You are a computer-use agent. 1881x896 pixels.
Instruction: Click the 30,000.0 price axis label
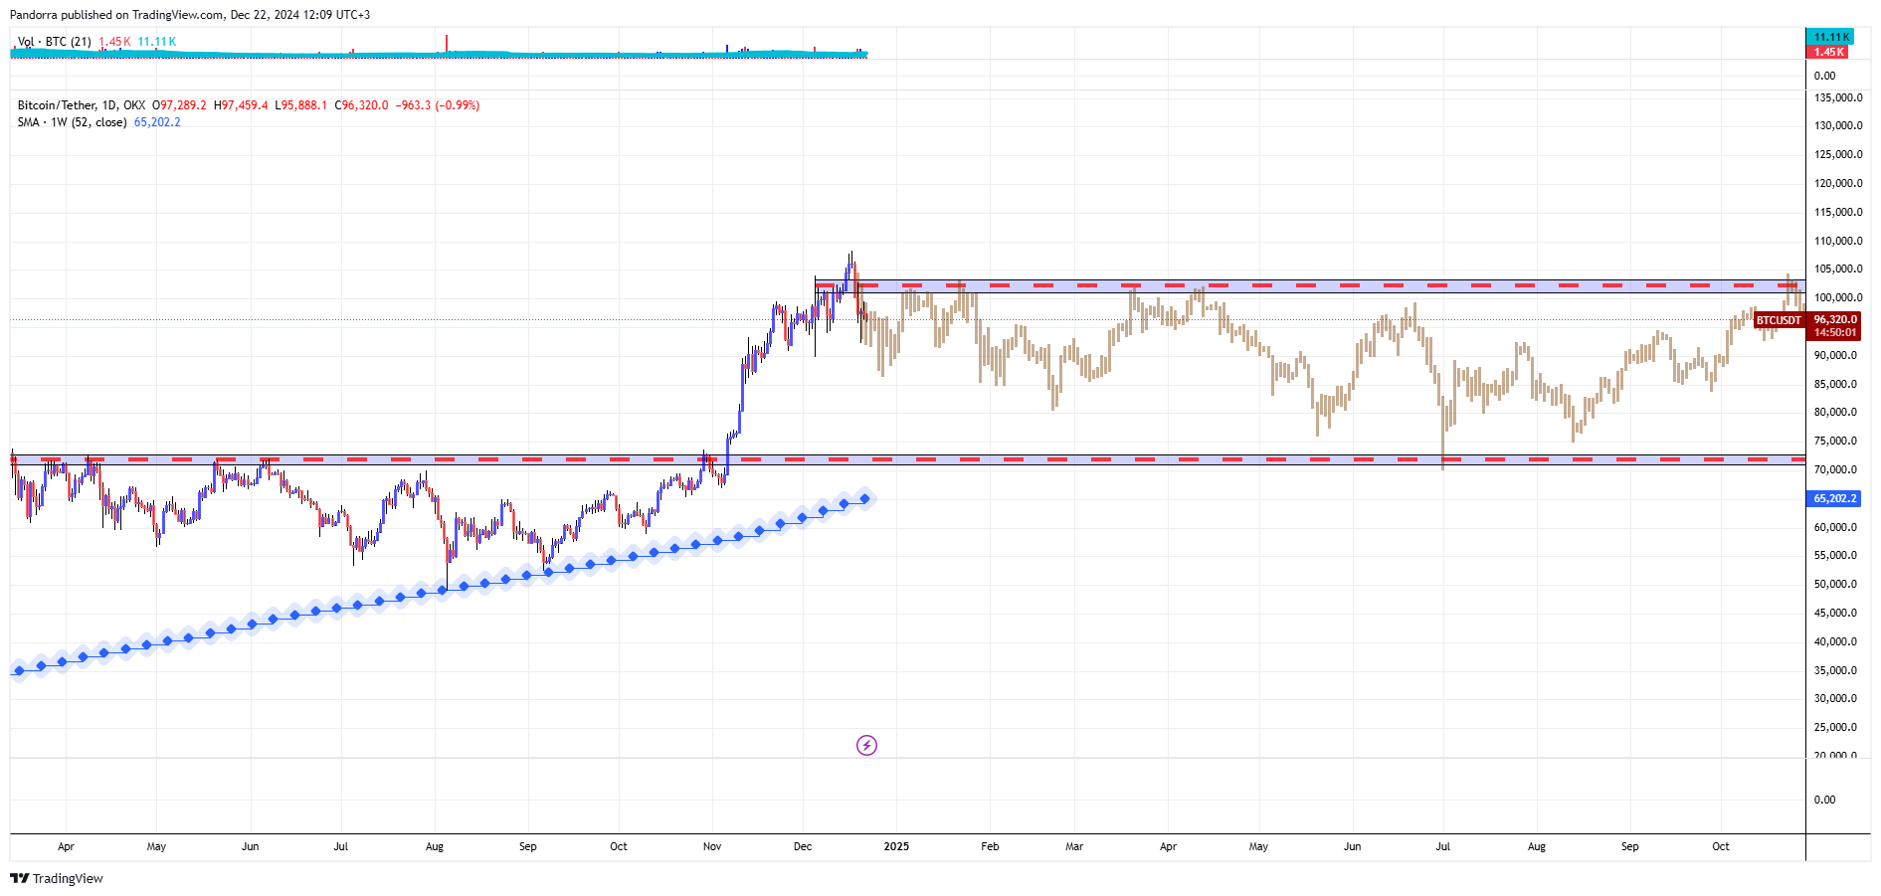click(x=1835, y=698)
